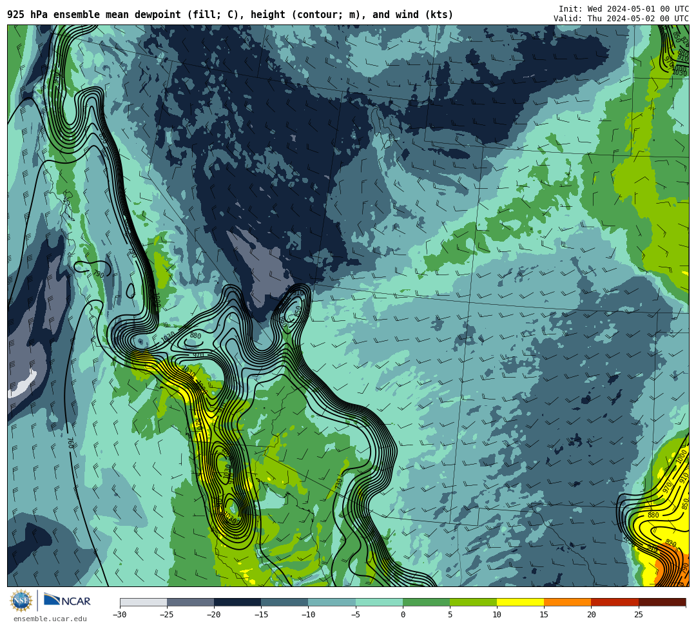Click the '10' colorbar tick label
The width and height of the screenshot is (696, 627).
[497, 615]
